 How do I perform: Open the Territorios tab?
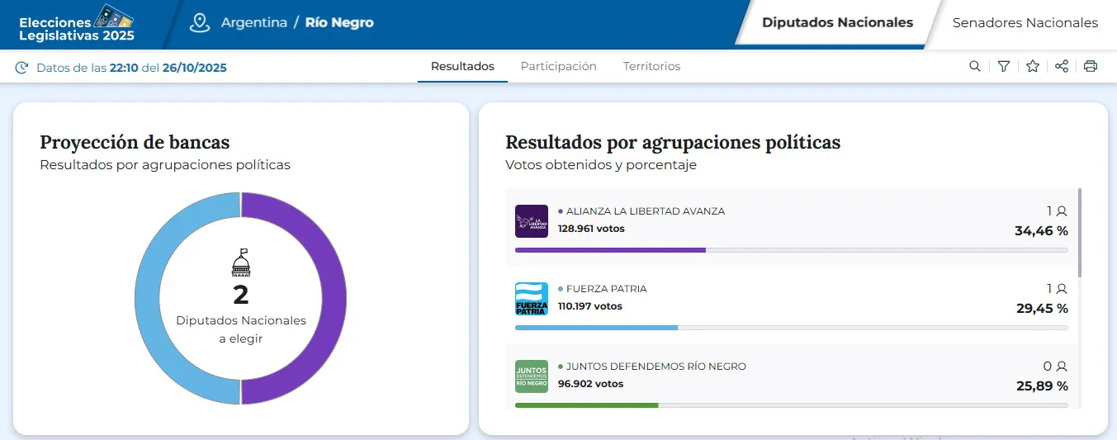pos(651,67)
